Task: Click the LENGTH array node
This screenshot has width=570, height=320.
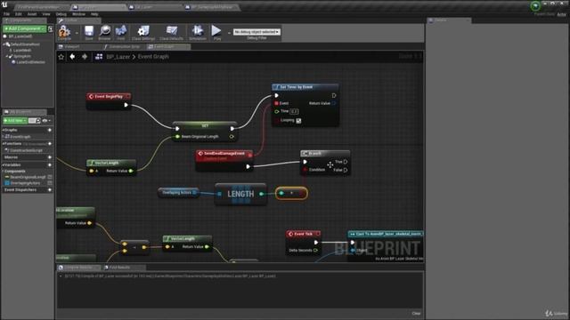Action: [x=240, y=194]
